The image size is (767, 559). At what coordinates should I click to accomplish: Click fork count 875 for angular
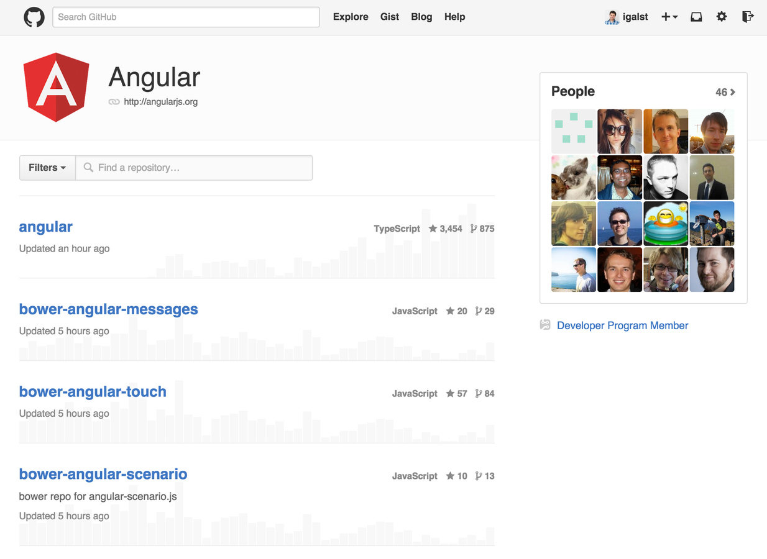coord(482,229)
